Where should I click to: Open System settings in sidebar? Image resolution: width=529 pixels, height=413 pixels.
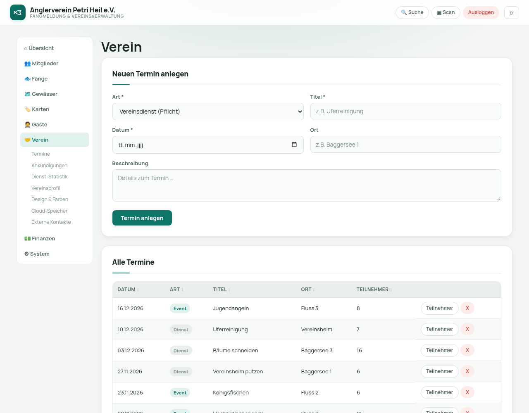(55, 254)
